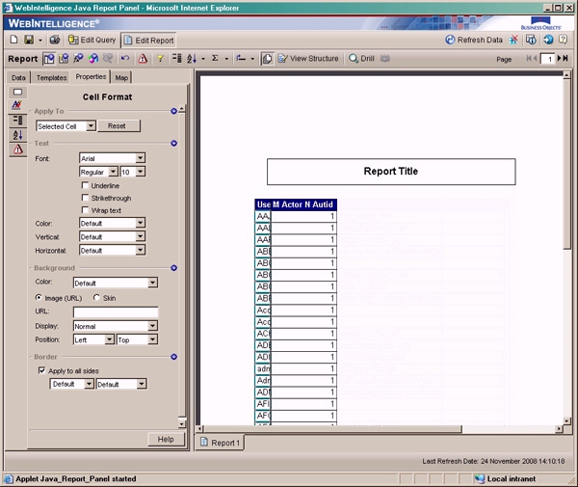Open the Apply To Selected Cell dropdown

pos(91,125)
